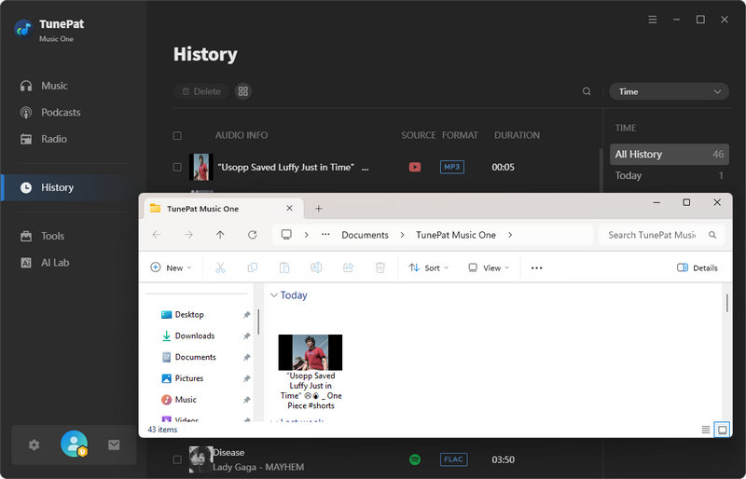Click the Spotify source icon of Disease track
The height and width of the screenshot is (479, 746).
[x=415, y=459]
